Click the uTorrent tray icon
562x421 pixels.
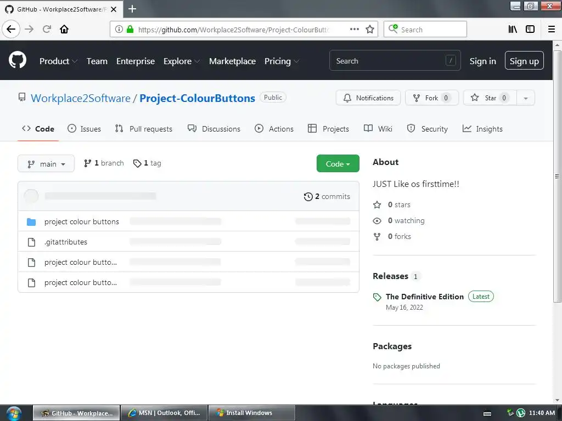tap(521, 413)
